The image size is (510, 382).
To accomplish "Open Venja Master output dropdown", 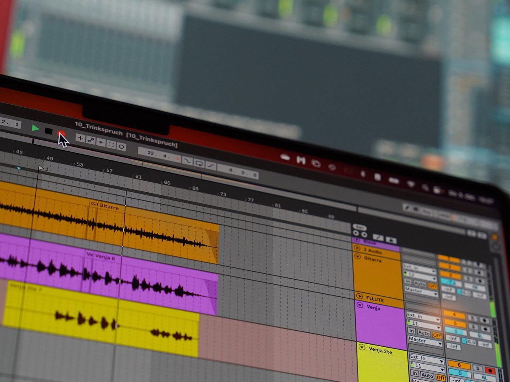I will [x=425, y=340].
